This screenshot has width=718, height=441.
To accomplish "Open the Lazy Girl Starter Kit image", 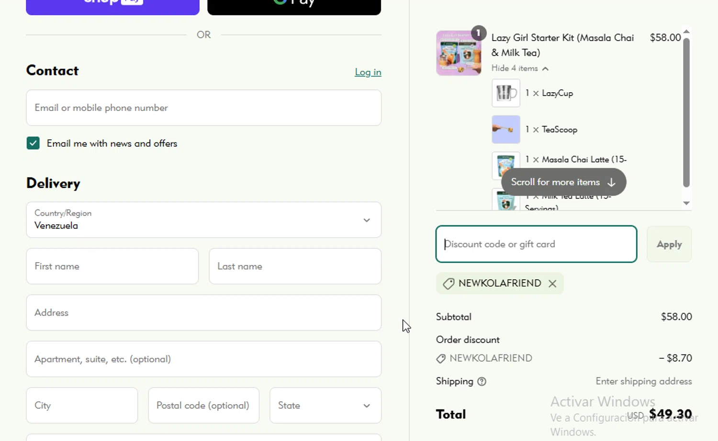I will [459, 53].
